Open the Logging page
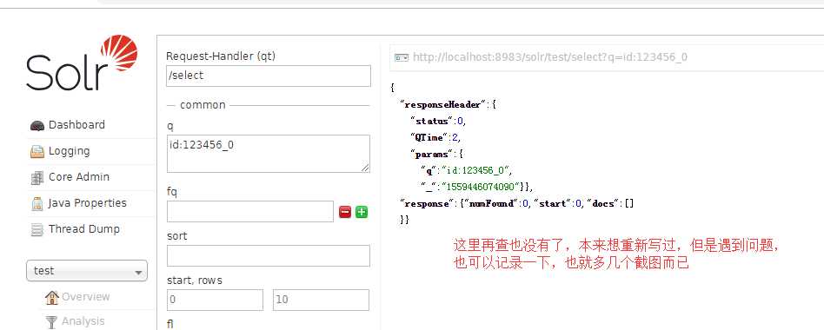The width and height of the screenshot is (824, 330). coord(70,151)
